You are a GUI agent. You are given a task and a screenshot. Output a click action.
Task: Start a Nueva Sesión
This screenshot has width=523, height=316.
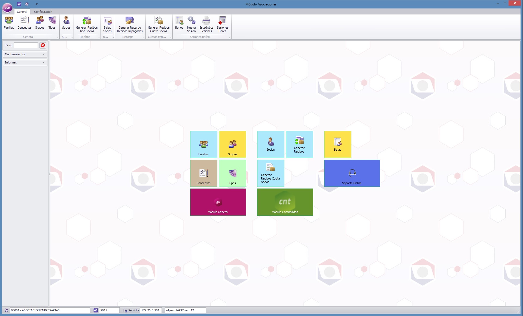[x=191, y=25]
